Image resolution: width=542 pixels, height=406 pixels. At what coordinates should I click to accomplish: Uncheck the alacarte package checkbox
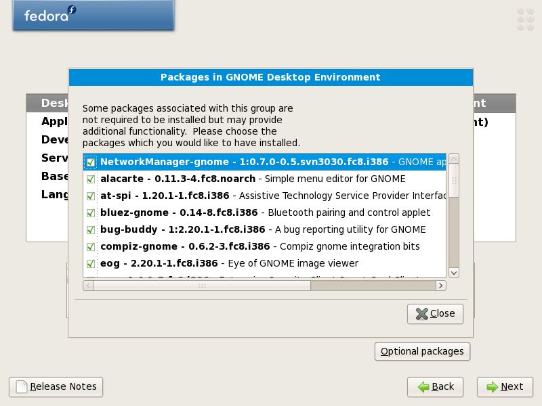coord(91,179)
